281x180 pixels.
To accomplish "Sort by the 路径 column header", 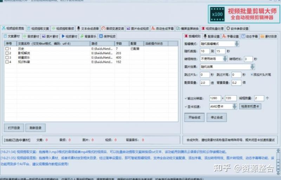I will click(x=102, y=44).
